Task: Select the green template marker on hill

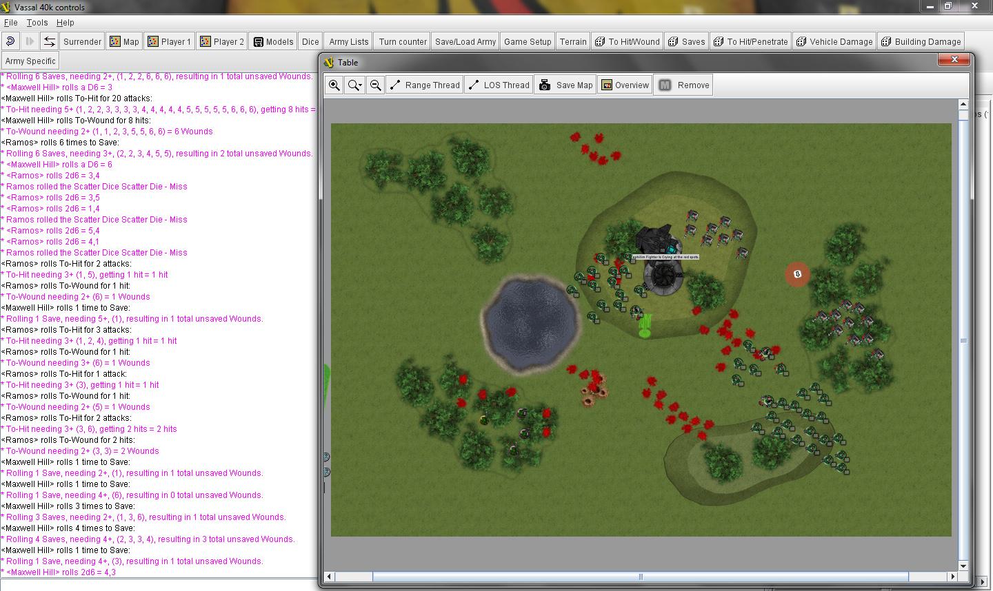Action: pos(645,326)
